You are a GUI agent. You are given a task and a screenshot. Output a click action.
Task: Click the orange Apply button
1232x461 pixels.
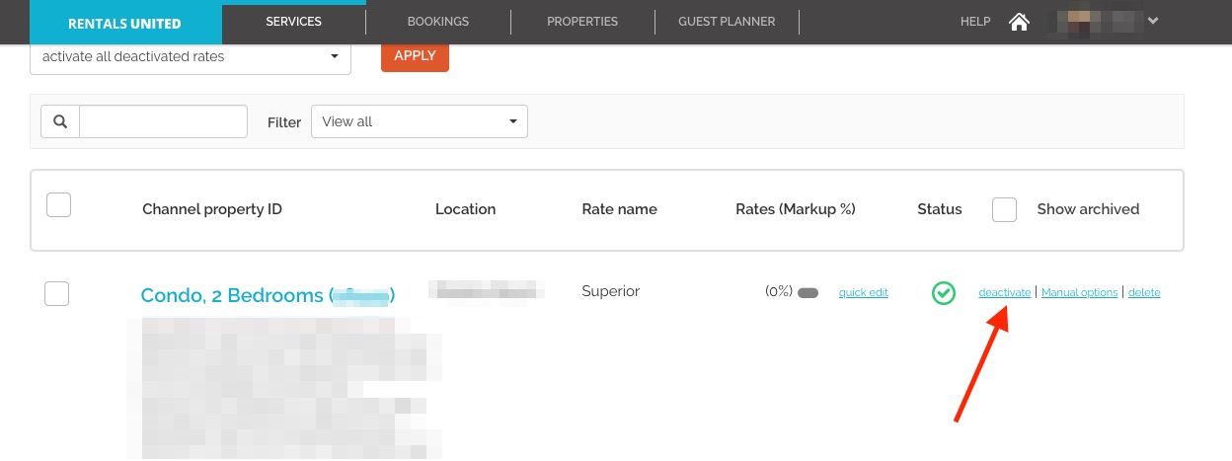(415, 56)
